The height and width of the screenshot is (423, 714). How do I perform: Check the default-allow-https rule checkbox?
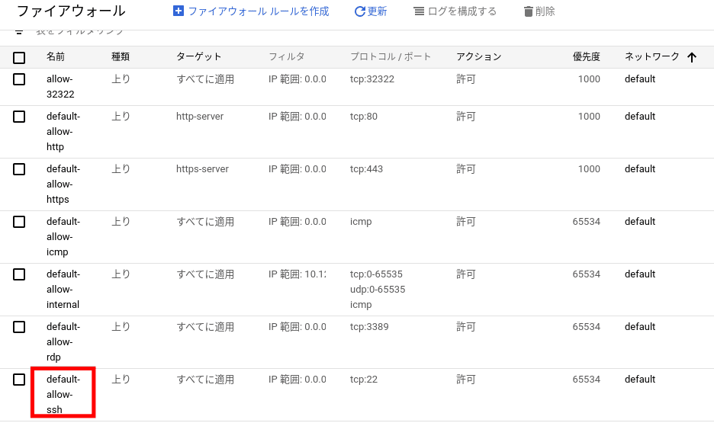[19, 169]
